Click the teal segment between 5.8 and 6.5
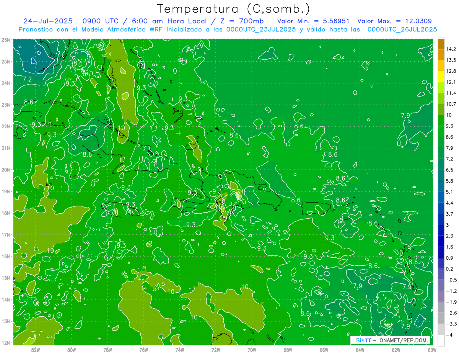This screenshot has height=355, width=459. tap(441, 175)
